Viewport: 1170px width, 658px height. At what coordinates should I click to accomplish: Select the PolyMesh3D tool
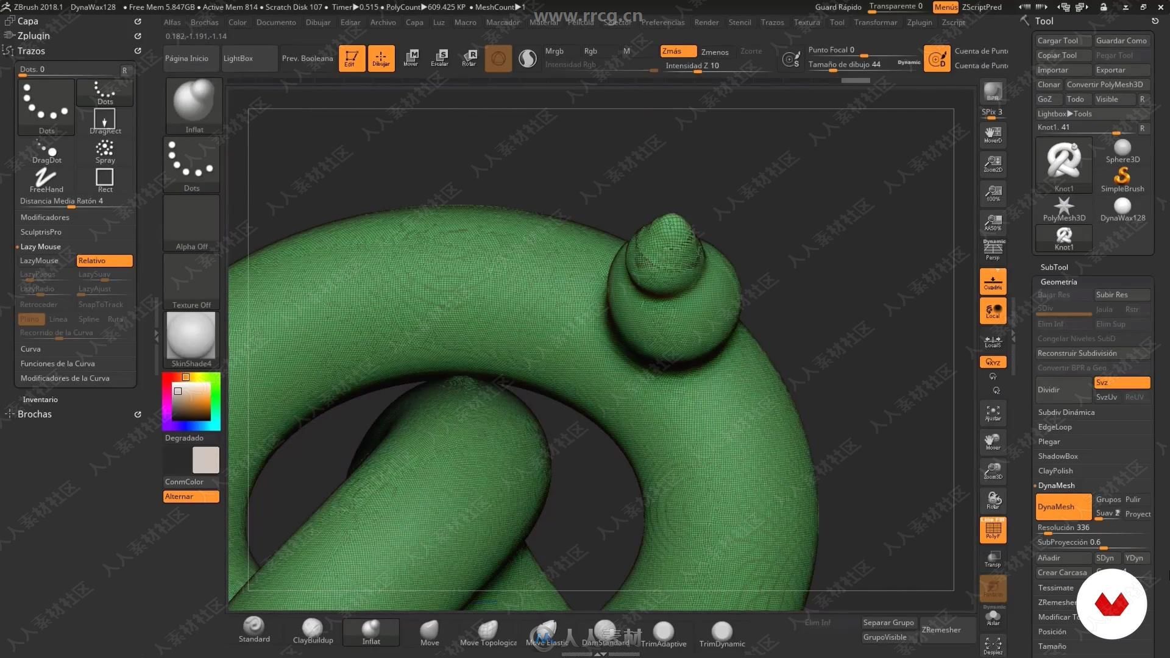click(1064, 206)
